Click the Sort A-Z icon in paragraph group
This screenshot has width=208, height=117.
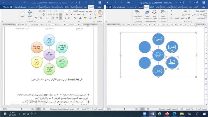coord(41,18)
